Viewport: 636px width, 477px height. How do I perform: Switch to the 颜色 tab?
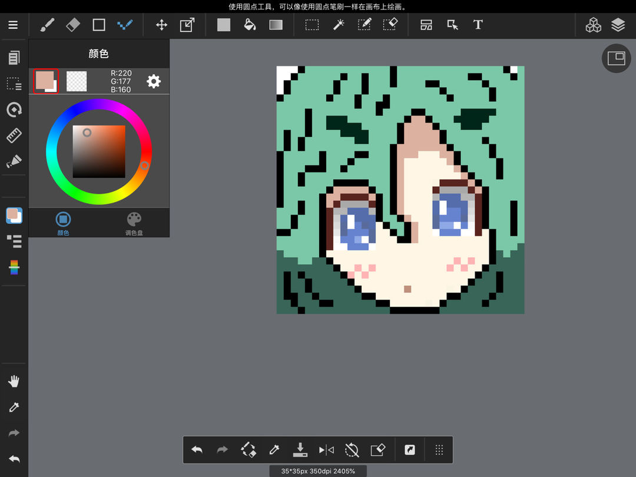coord(63,223)
